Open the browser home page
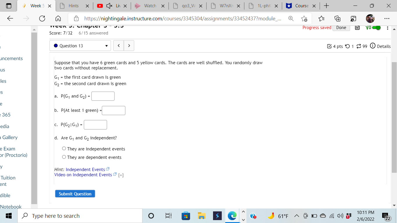This screenshot has width=397, height=223. 58,19
